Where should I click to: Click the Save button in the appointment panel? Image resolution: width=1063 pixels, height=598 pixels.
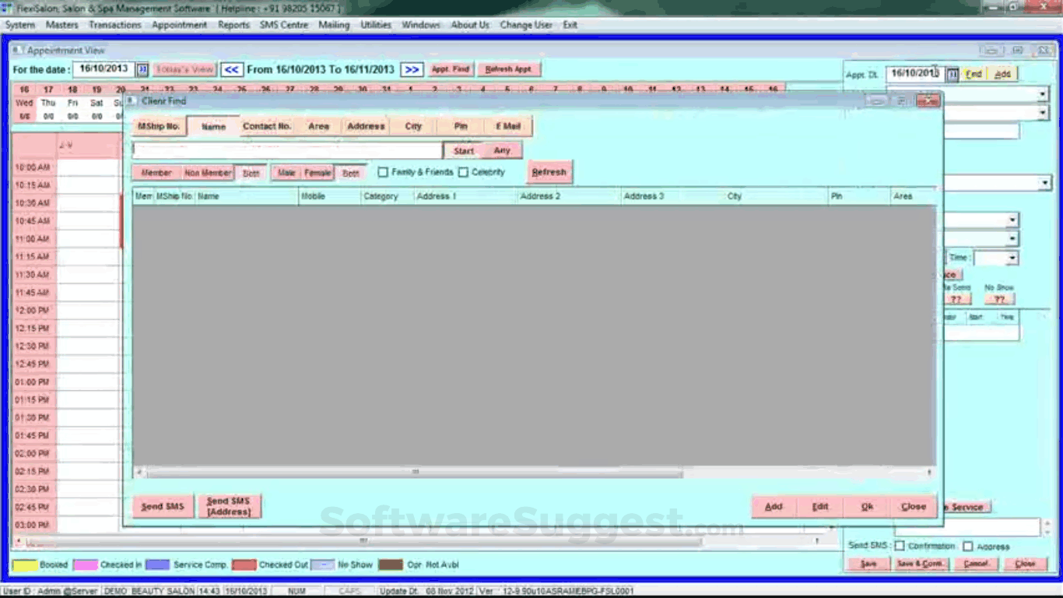pos(868,564)
